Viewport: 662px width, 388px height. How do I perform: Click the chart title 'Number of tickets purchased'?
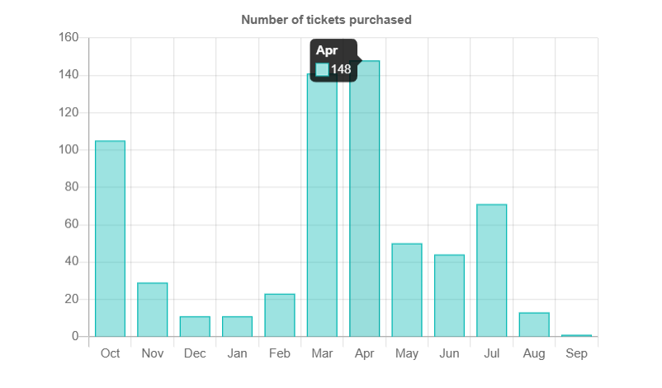(326, 19)
